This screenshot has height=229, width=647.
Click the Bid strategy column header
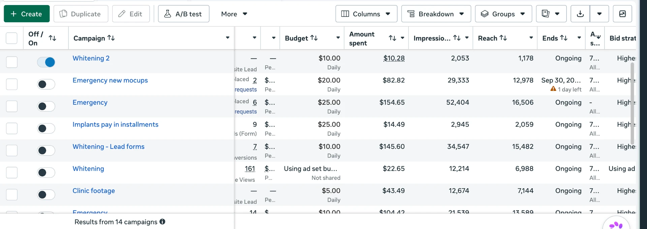[x=622, y=38]
